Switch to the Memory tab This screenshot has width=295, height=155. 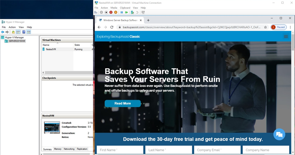click(x=58, y=149)
